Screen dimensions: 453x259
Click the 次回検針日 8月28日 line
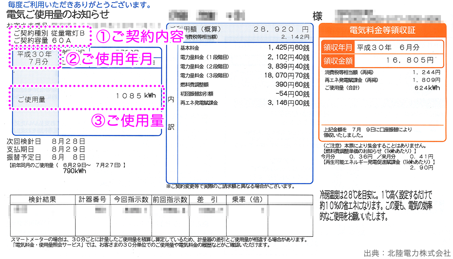pos(46,141)
